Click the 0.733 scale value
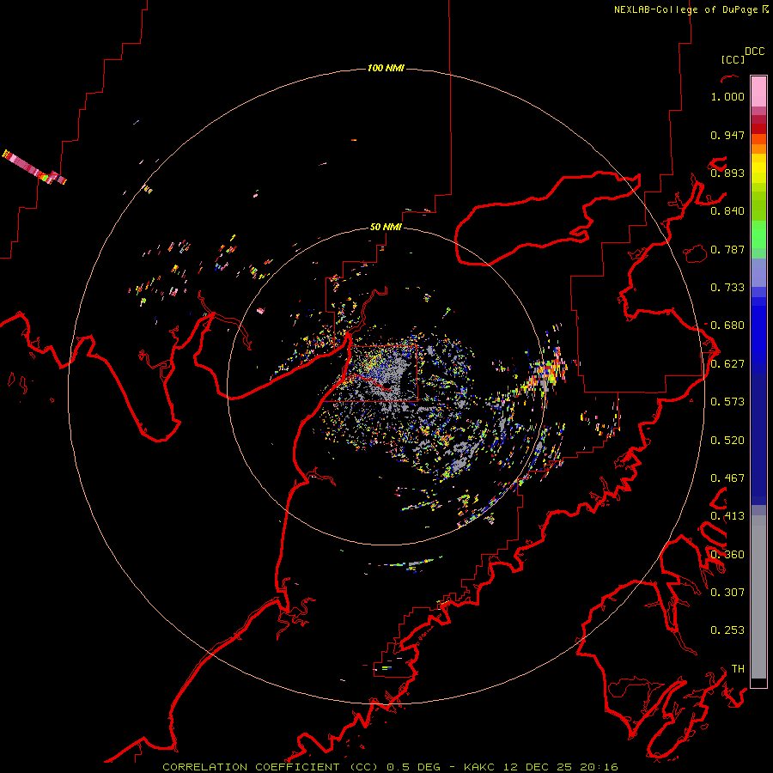The image size is (773, 773). coord(727,288)
